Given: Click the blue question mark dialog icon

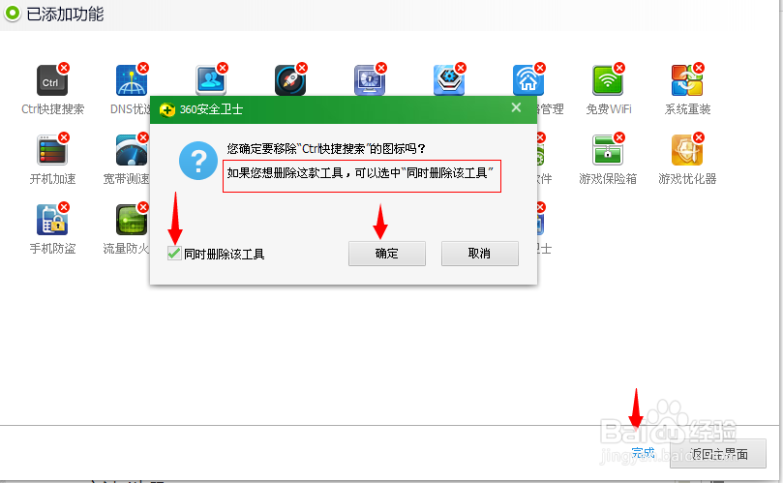Looking at the screenshot, I should (198, 161).
